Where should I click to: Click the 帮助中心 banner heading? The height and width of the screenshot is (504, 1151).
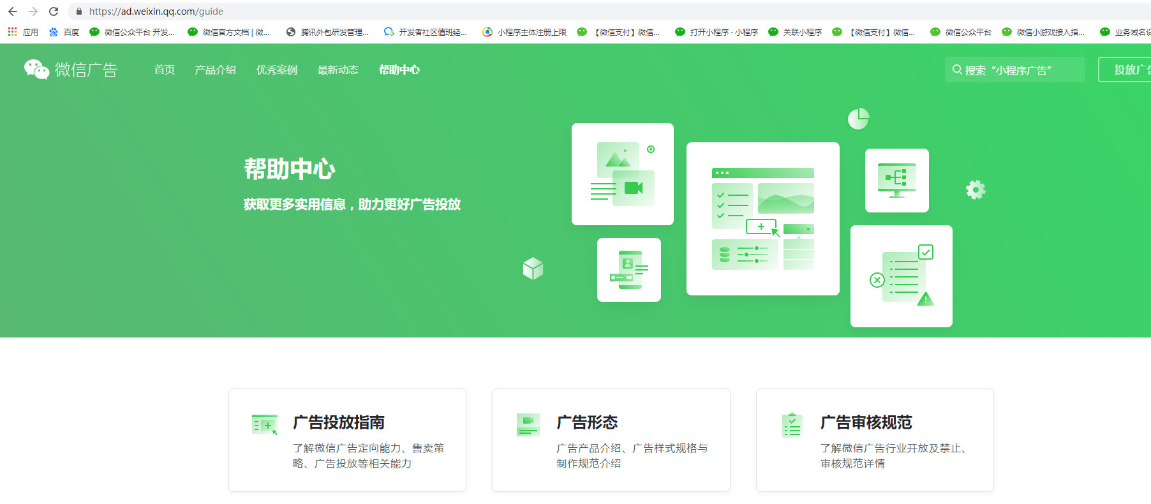[290, 169]
